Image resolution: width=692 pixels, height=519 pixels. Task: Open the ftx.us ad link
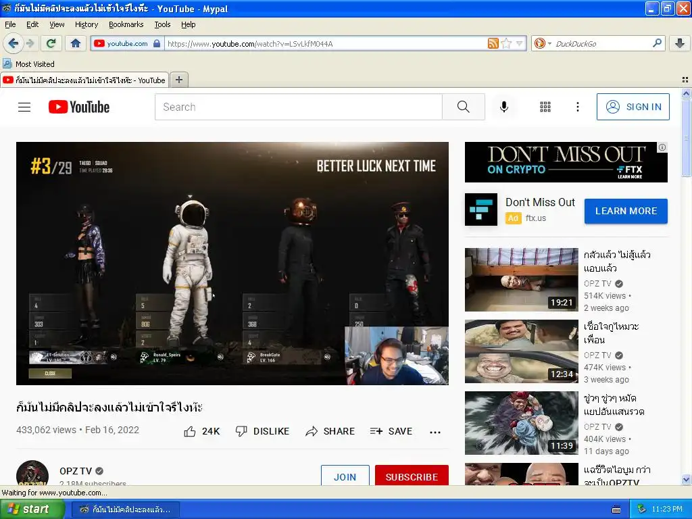coord(536,218)
